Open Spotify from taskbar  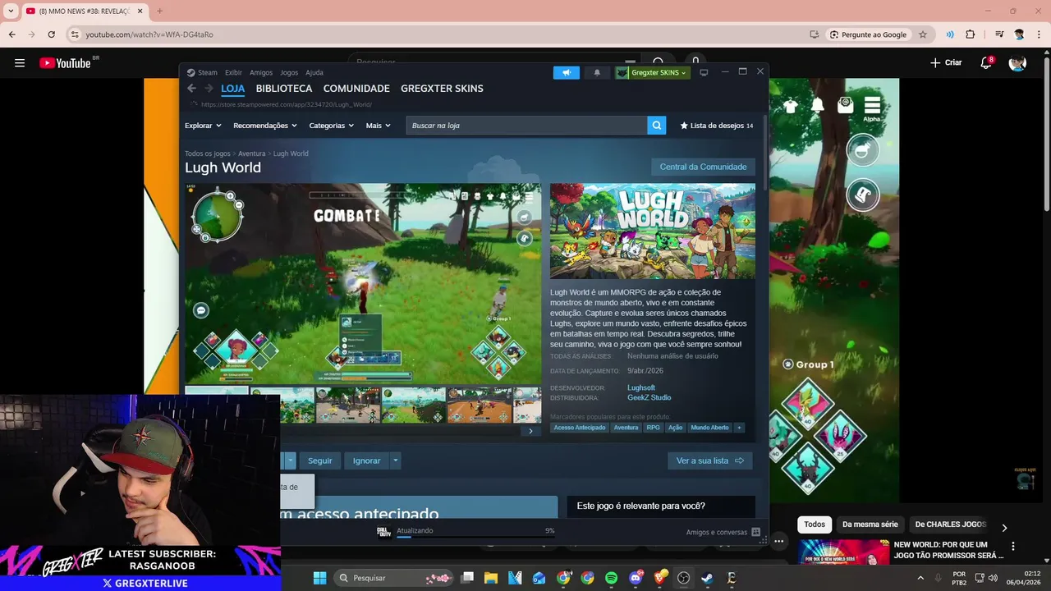pos(611,578)
